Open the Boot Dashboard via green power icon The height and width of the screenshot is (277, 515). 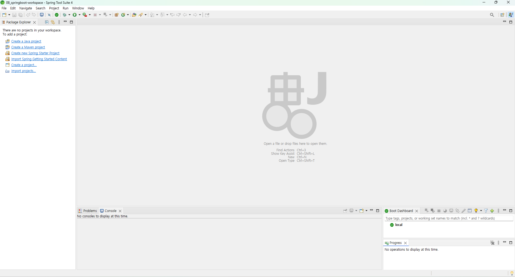point(57,15)
